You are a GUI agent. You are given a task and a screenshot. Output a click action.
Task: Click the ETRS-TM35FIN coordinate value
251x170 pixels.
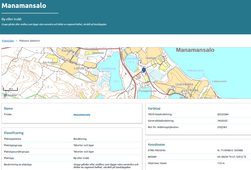click(230, 150)
